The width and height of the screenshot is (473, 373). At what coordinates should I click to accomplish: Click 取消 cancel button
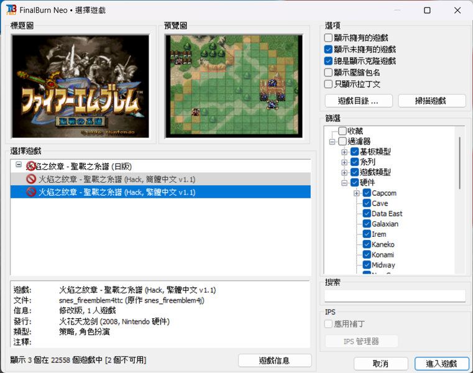(380, 363)
